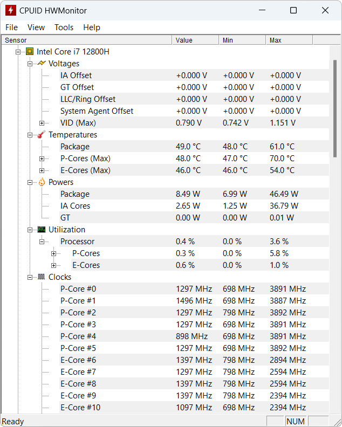
Task: Click the CPUID HWMonitor app icon in title bar
Action: 10,10
